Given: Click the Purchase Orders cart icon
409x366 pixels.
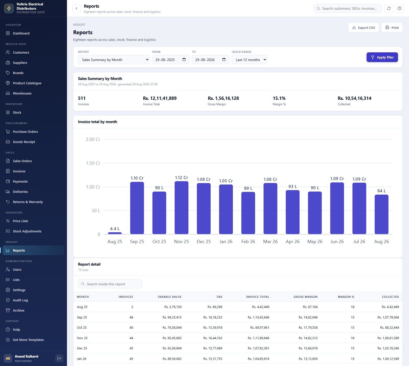Looking at the screenshot, I should click(8, 132).
